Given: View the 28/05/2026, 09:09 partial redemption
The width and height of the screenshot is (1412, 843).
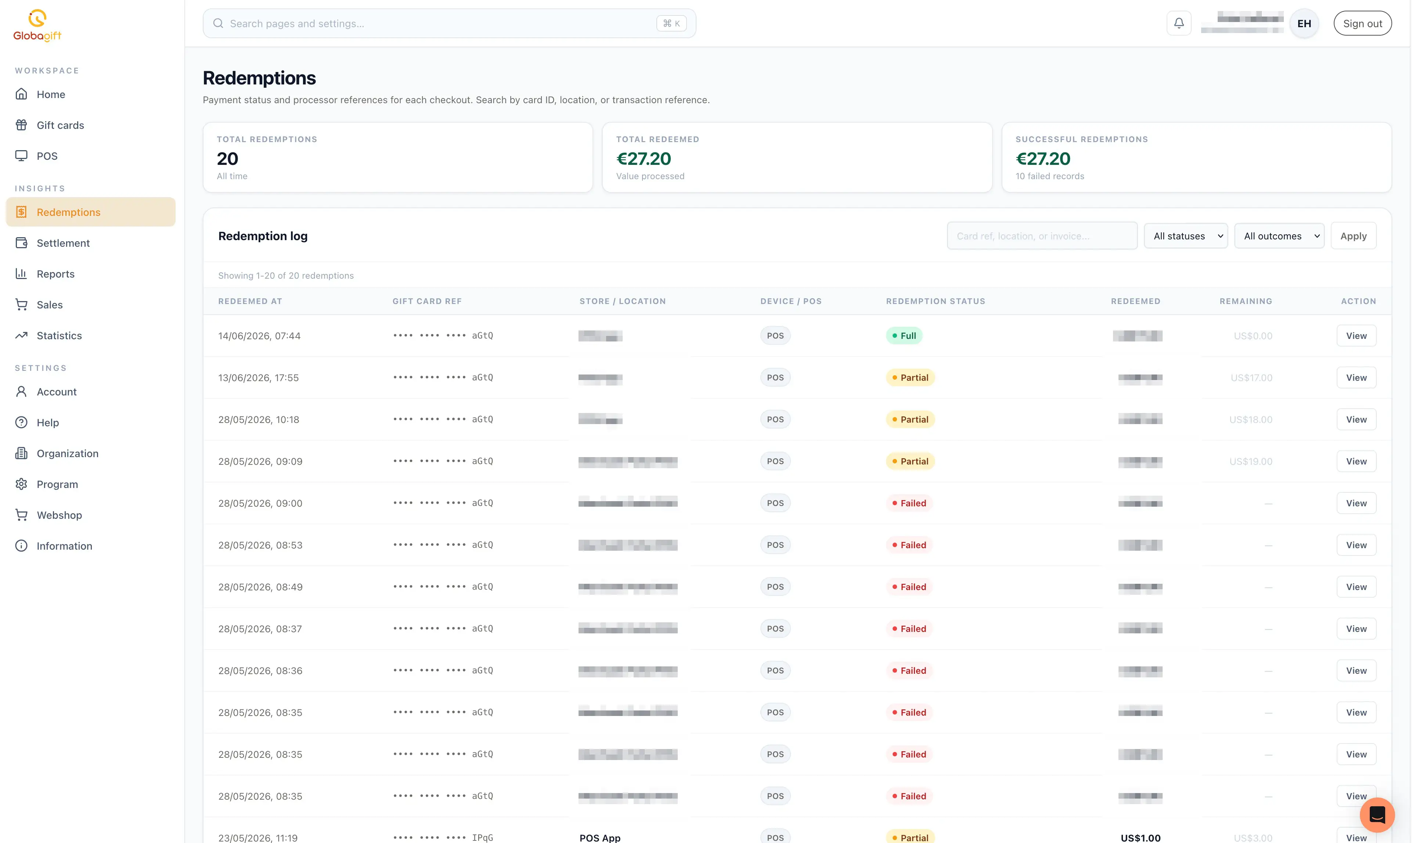Looking at the screenshot, I should click(1356, 461).
